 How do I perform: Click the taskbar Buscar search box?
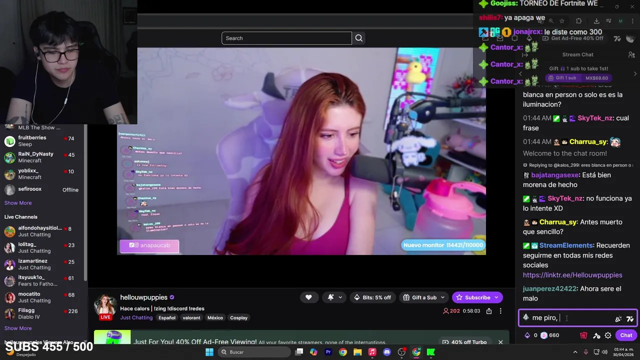pyautogui.click(x=254, y=352)
